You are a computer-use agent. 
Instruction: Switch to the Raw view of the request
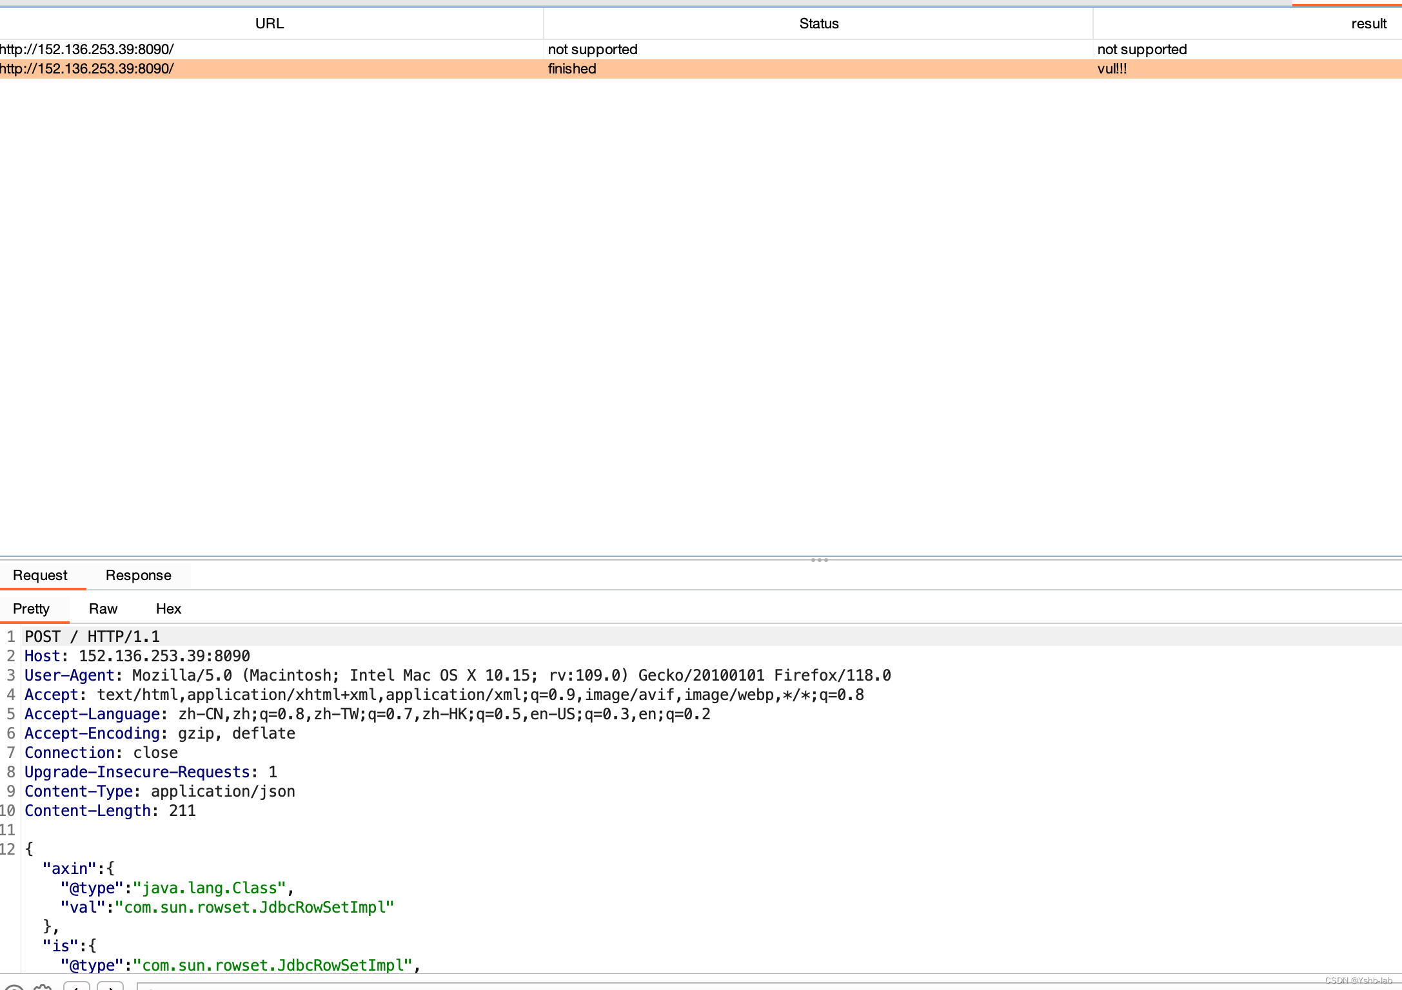pyautogui.click(x=103, y=608)
